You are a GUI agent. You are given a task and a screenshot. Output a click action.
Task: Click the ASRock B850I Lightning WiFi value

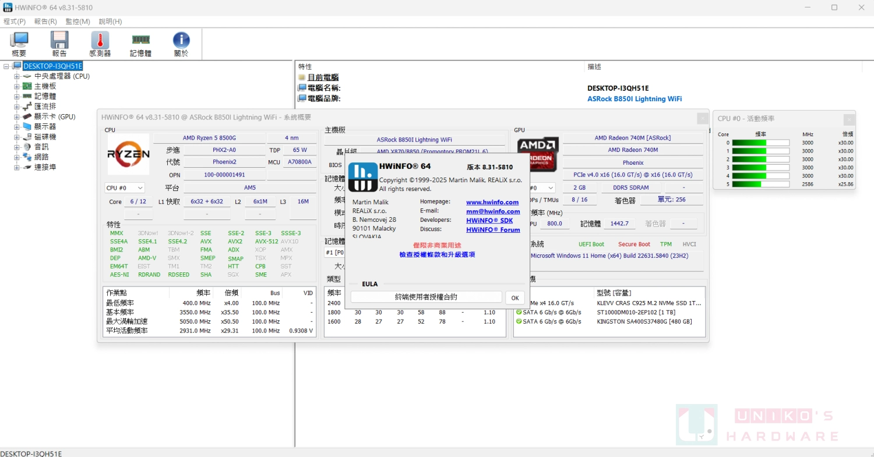point(635,99)
